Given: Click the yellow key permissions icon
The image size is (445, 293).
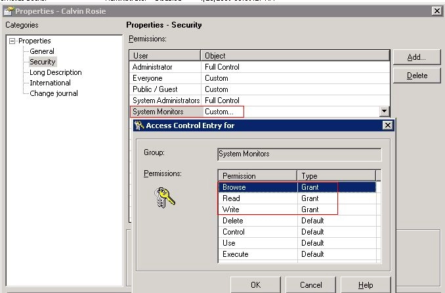Looking at the screenshot, I should [165, 197].
